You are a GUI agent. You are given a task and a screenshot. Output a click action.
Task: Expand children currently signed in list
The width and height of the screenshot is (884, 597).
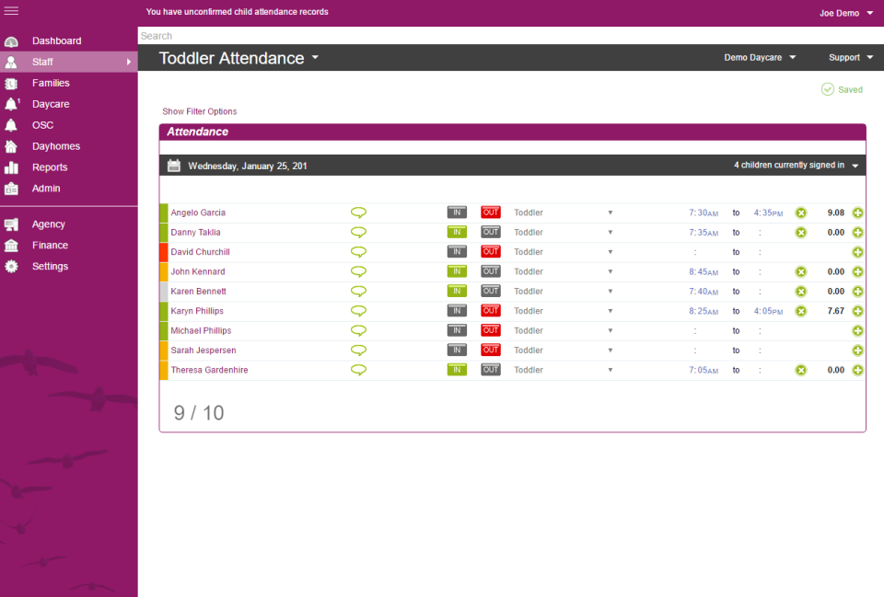tap(796, 165)
